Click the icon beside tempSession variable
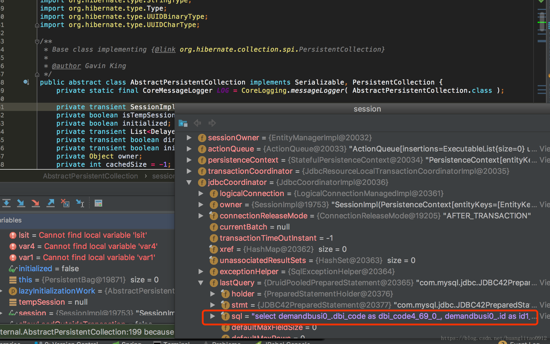 point(13,302)
